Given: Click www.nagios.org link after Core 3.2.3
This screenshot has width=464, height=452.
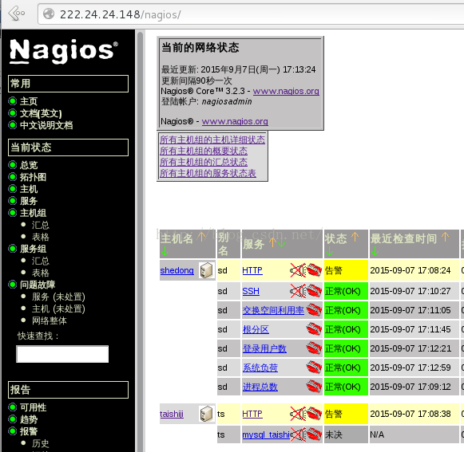Looking at the screenshot, I should pos(286,91).
